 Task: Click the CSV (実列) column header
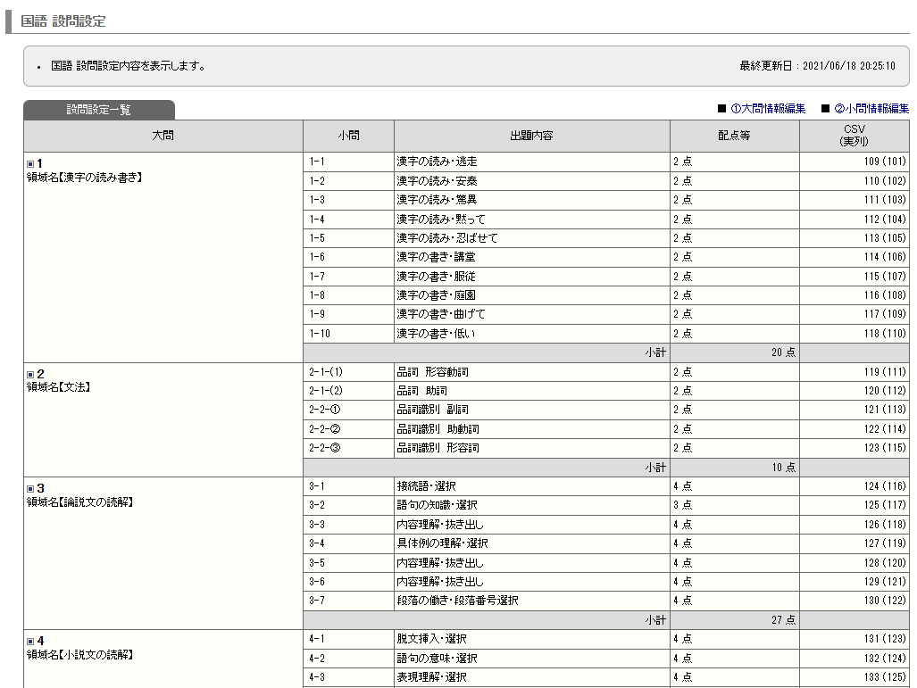coord(854,136)
